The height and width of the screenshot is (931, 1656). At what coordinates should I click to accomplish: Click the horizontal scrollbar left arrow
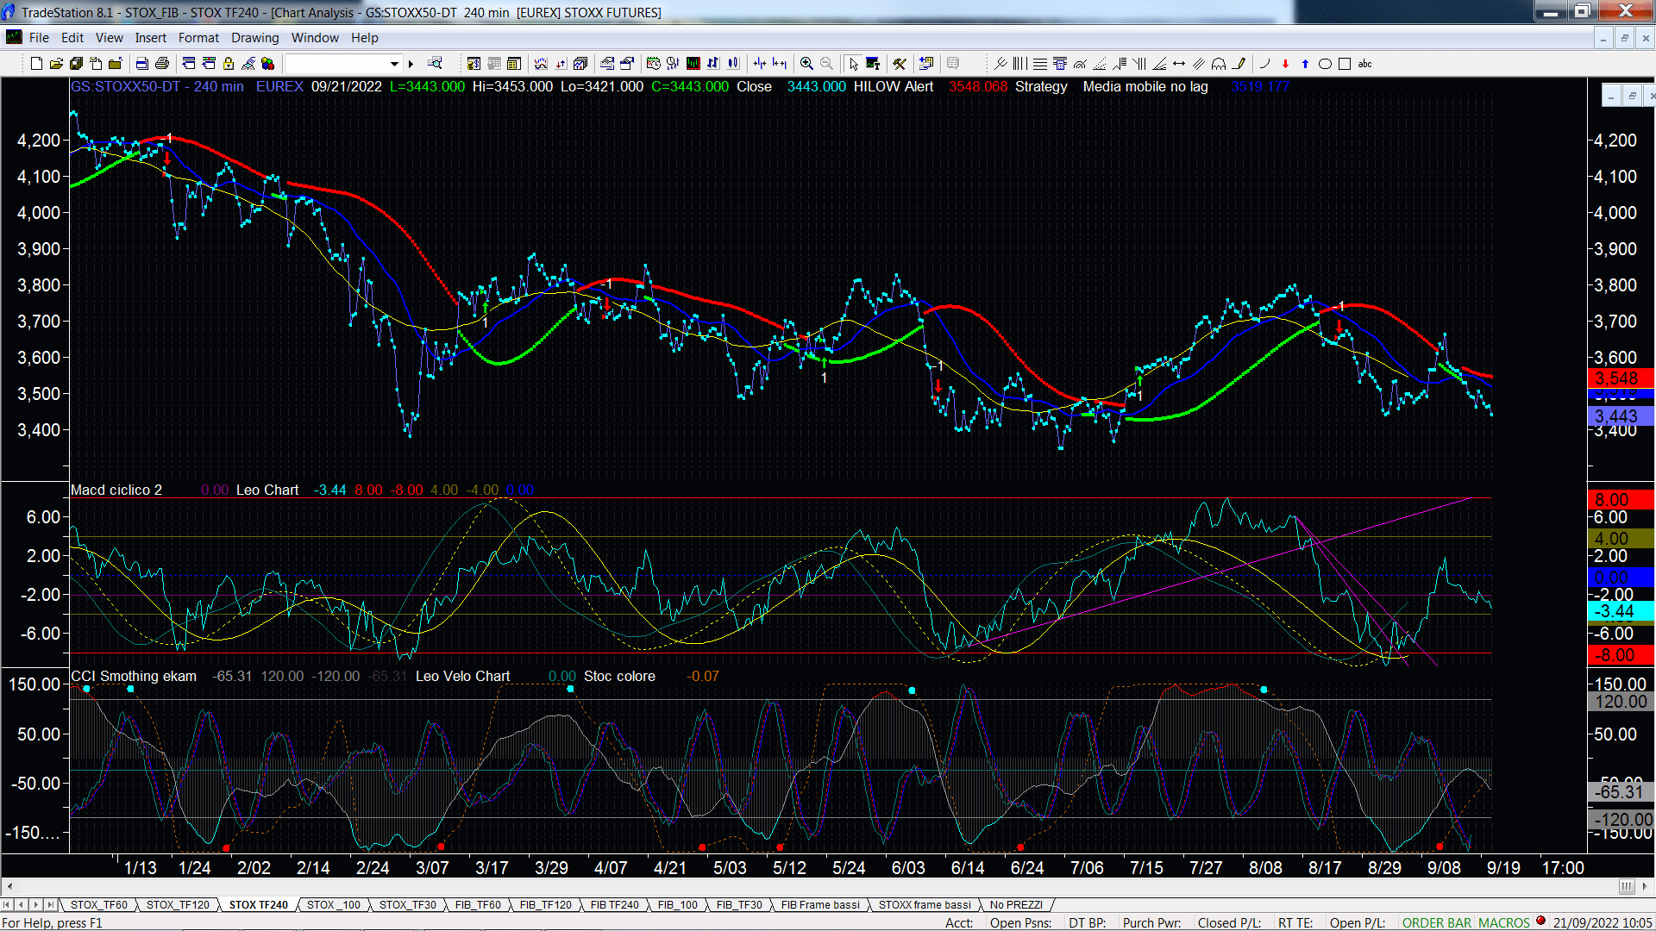tap(9, 886)
